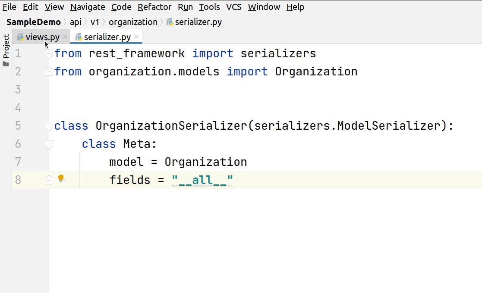
Task: Open the Tools menu
Action: tap(209, 7)
